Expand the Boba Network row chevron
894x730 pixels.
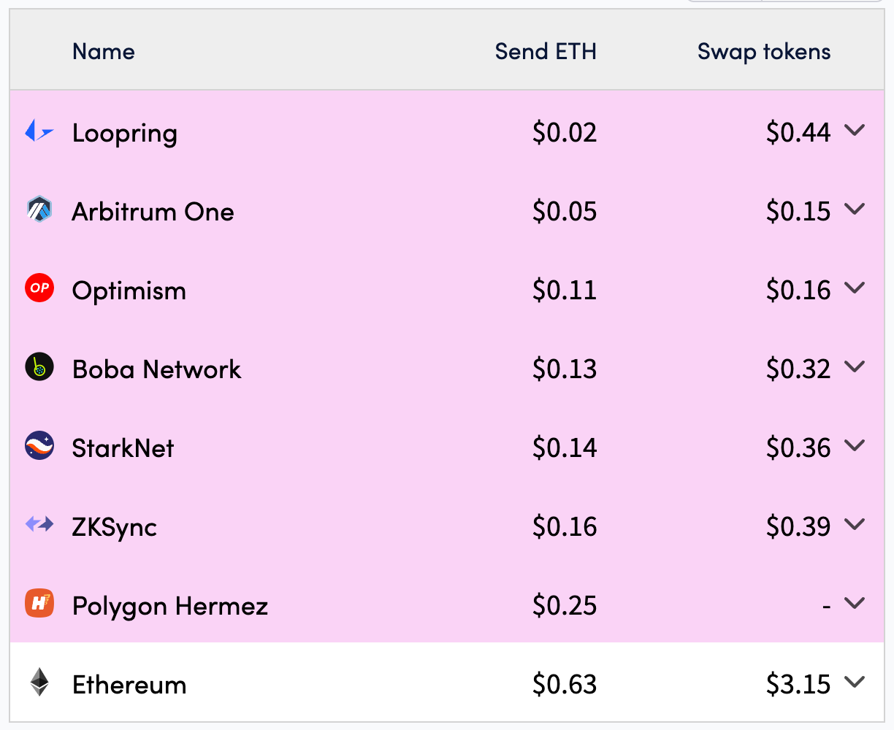pos(854,367)
